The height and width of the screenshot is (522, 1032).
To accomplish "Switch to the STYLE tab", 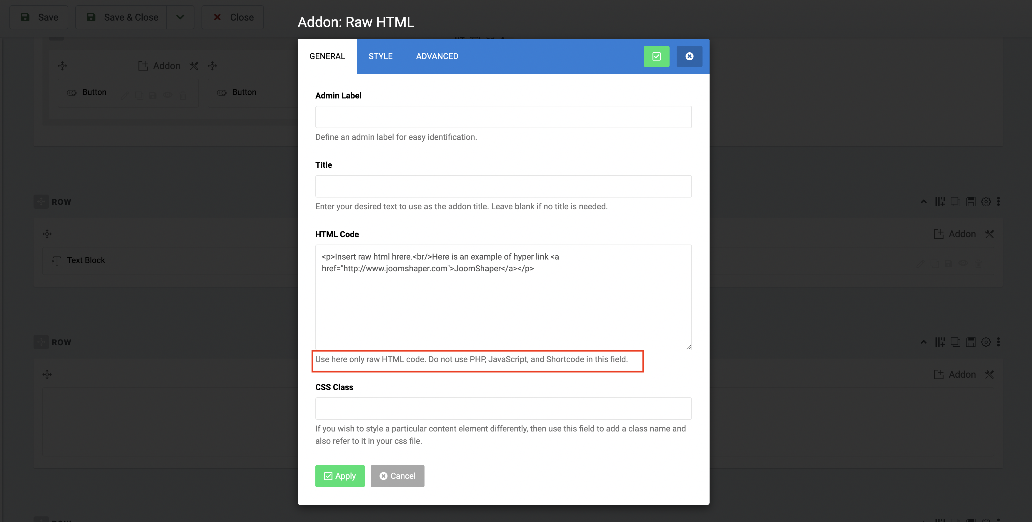I will (380, 56).
